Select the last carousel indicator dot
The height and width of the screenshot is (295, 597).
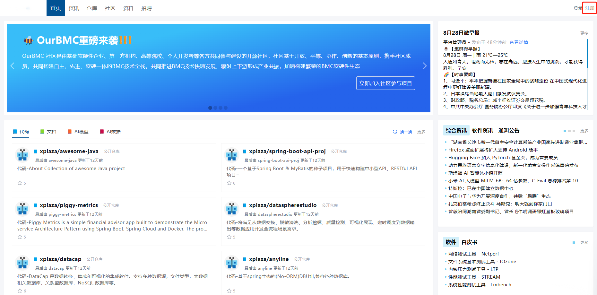click(226, 108)
